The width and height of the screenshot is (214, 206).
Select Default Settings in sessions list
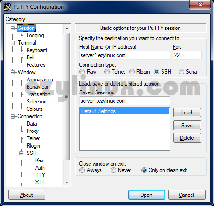[x=125, y=111]
